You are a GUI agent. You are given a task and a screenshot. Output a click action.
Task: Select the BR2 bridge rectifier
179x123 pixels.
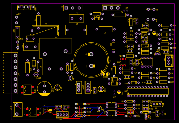pyautogui.click(x=27, y=90)
